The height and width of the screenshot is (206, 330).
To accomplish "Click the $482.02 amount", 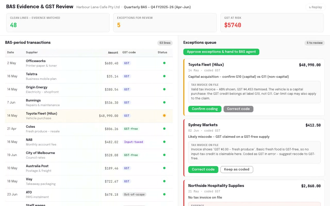I will point(111,142).
